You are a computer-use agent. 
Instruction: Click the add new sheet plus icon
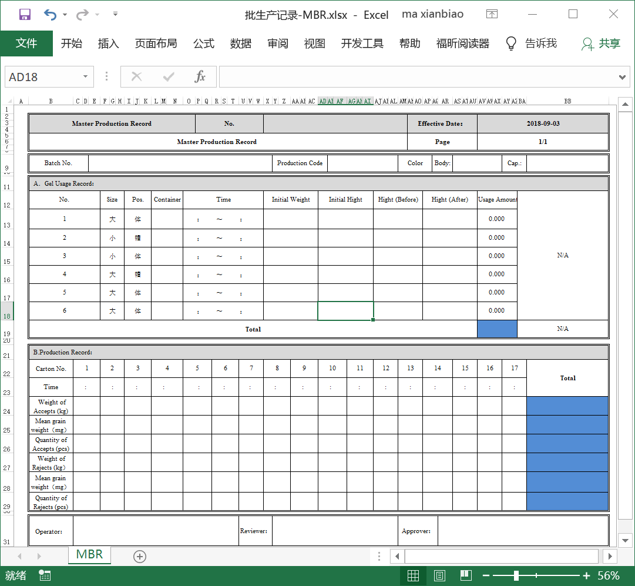point(140,556)
